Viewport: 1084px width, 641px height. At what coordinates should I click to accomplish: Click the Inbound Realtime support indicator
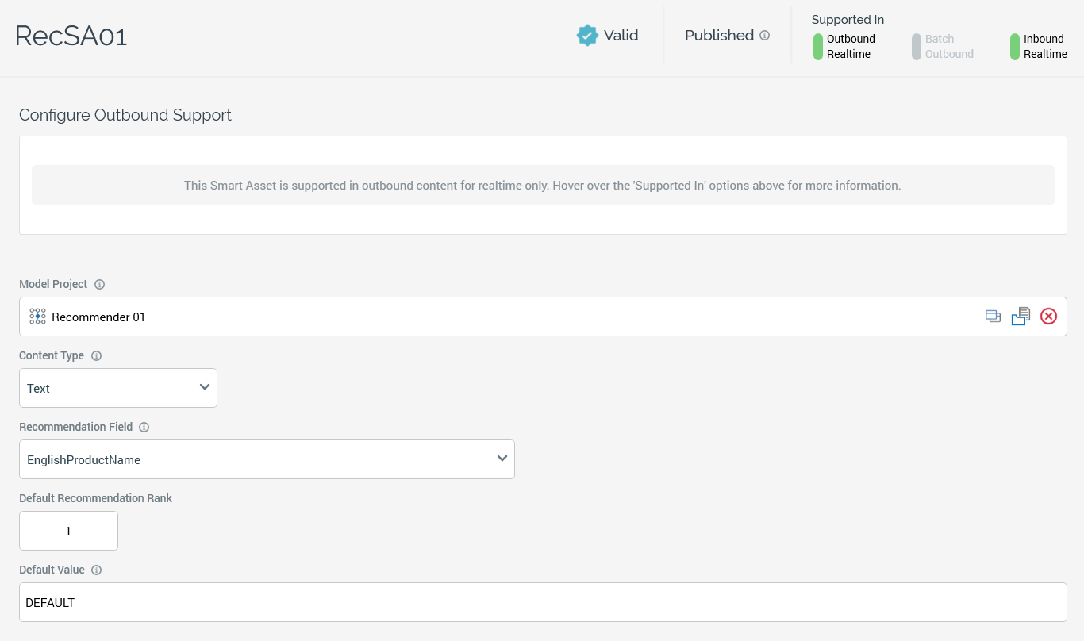click(x=1015, y=47)
